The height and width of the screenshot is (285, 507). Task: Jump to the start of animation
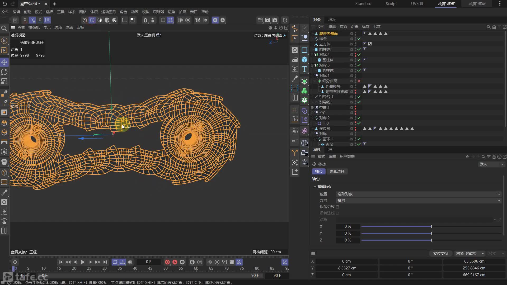click(x=60, y=262)
